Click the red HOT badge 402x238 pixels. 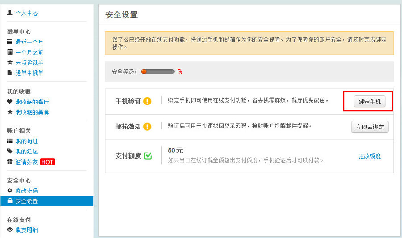click(x=47, y=162)
